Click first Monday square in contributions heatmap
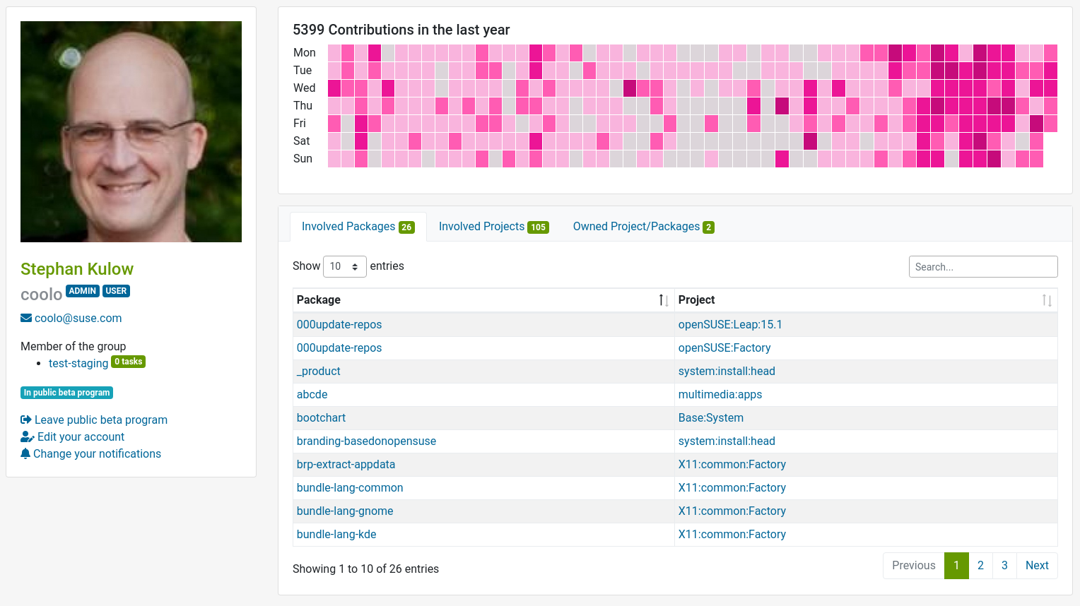1080x606 pixels. pyautogui.click(x=334, y=53)
